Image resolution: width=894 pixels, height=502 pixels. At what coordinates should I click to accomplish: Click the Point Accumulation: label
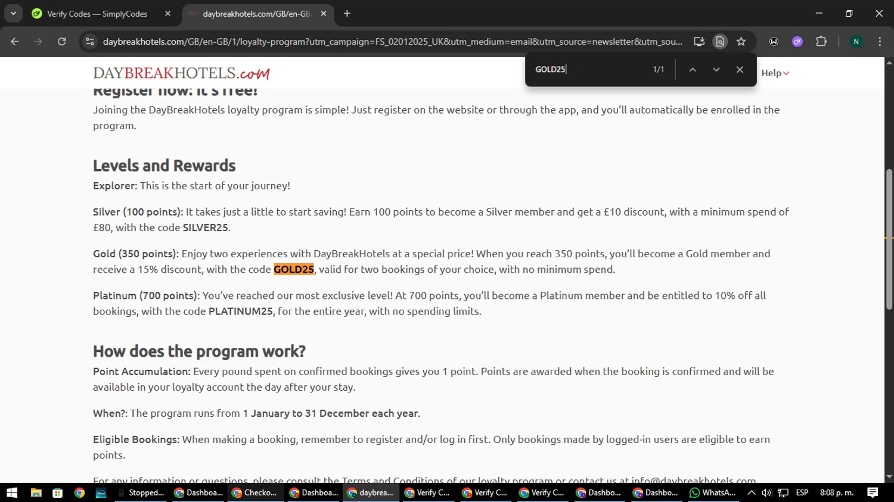(142, 372)
